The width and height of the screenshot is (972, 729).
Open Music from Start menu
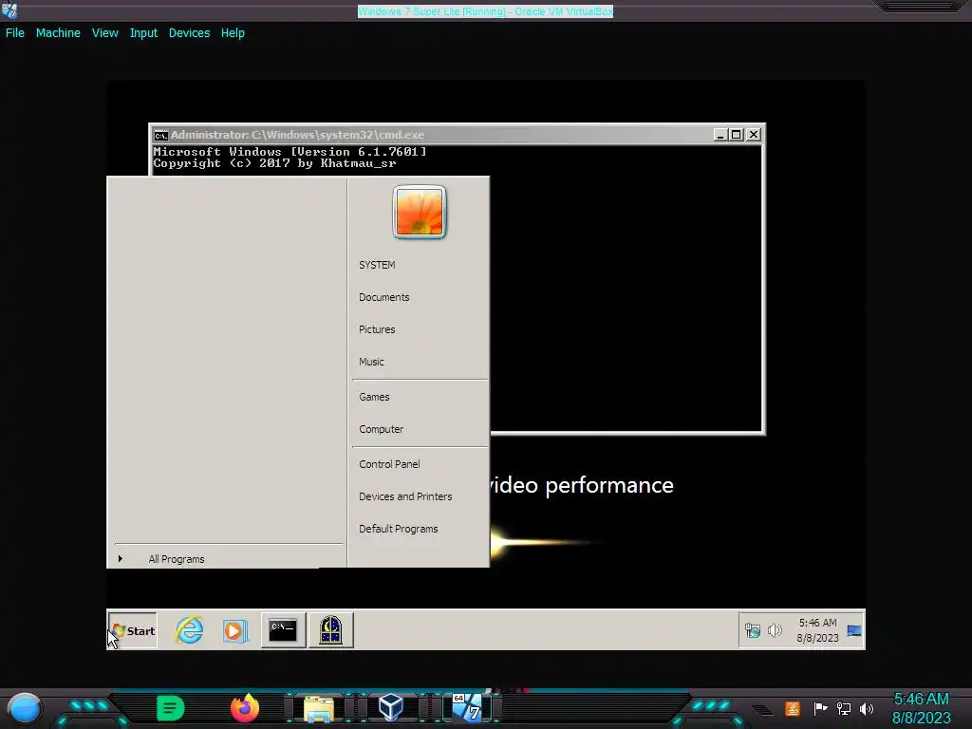(x=371, y=362)
